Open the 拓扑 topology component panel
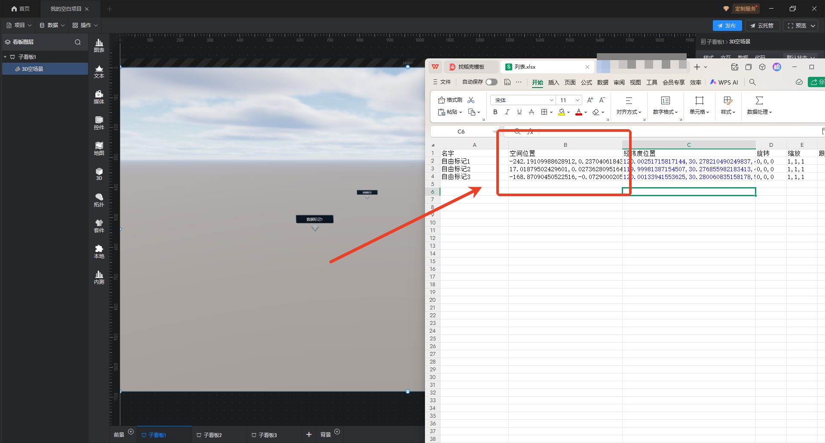825x443 pixels. pos(99,200)
